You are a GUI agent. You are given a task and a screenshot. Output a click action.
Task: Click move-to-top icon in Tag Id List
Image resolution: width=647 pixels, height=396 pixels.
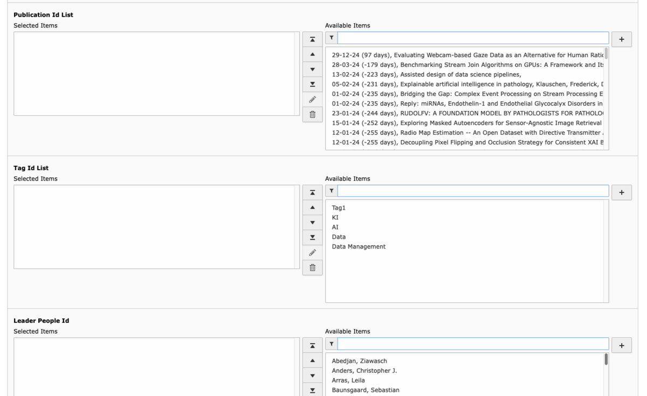click(x=313, y=193)
